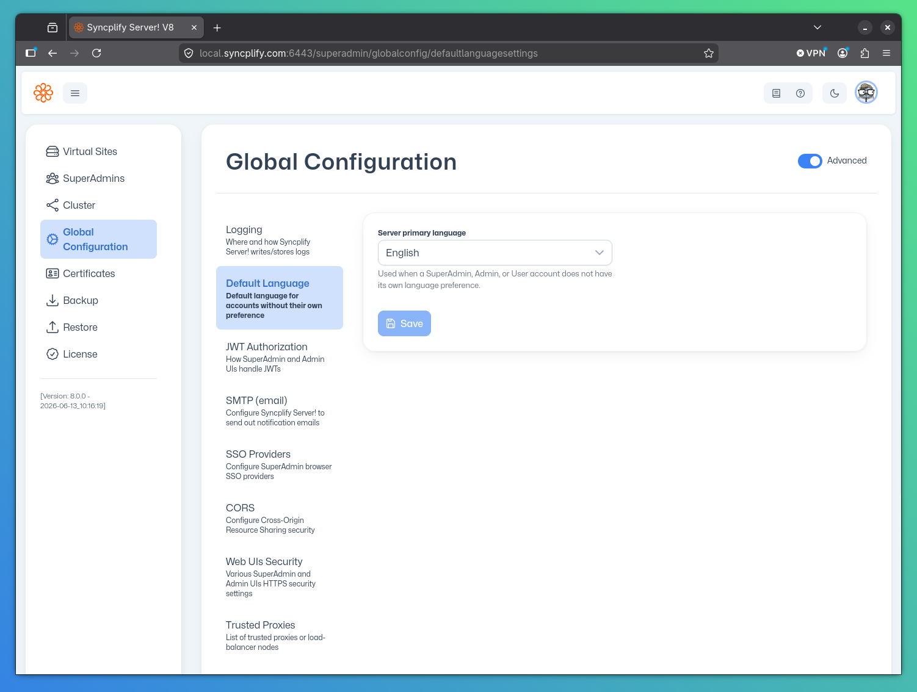Bookmark this page with star icon
Image resolution: width=917 pixels, height=692 pixels.
coord(709,53)
